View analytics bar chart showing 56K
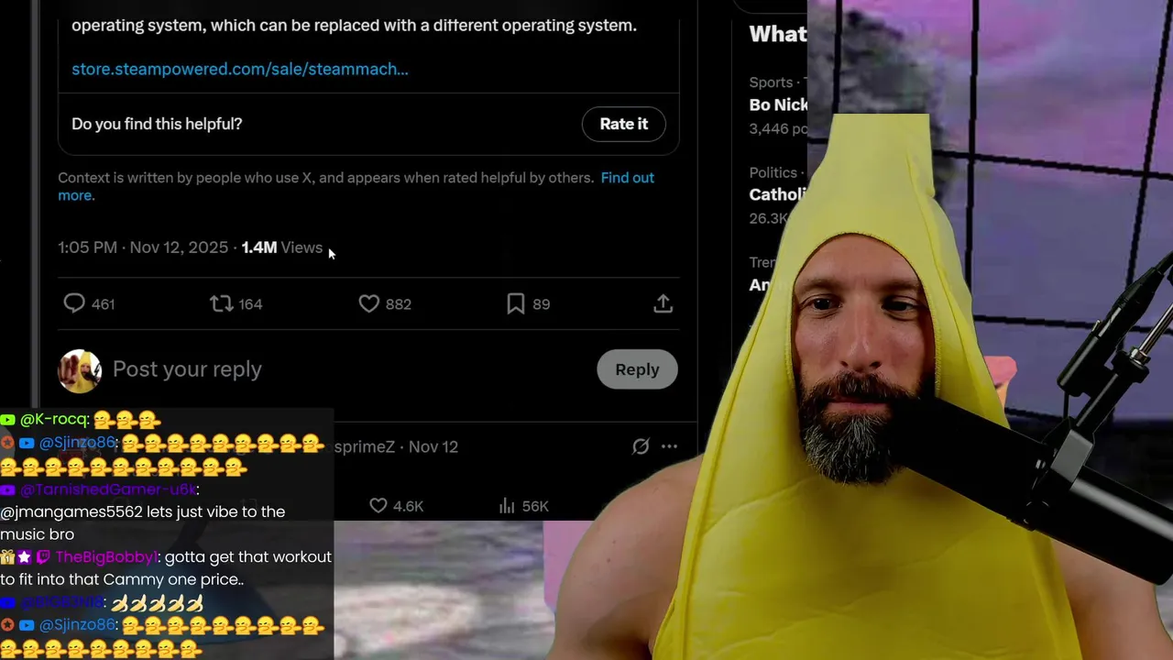The height and width of the screenshot is (660, 1173). pos(507,506)
